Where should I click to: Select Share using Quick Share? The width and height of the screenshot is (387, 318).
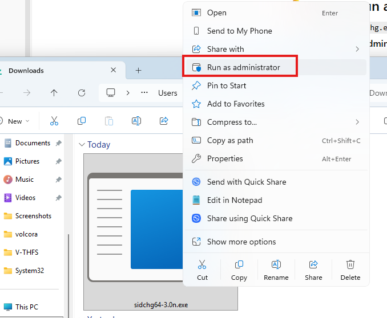276,218
